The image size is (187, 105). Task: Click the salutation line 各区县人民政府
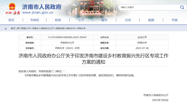pos(42,71)
